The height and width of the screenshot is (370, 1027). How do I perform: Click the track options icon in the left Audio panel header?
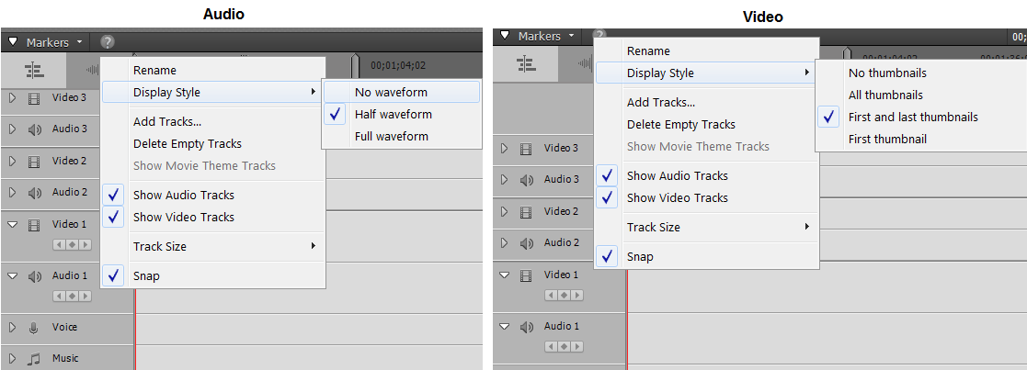tap(34, 69)
